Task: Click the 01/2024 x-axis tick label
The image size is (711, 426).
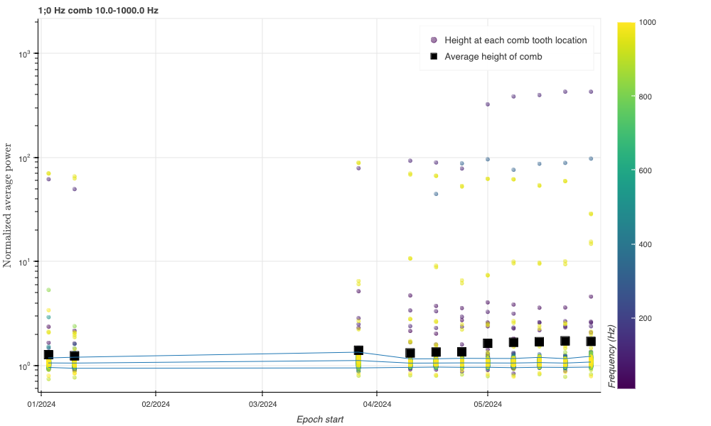Action: pos(41,404)
